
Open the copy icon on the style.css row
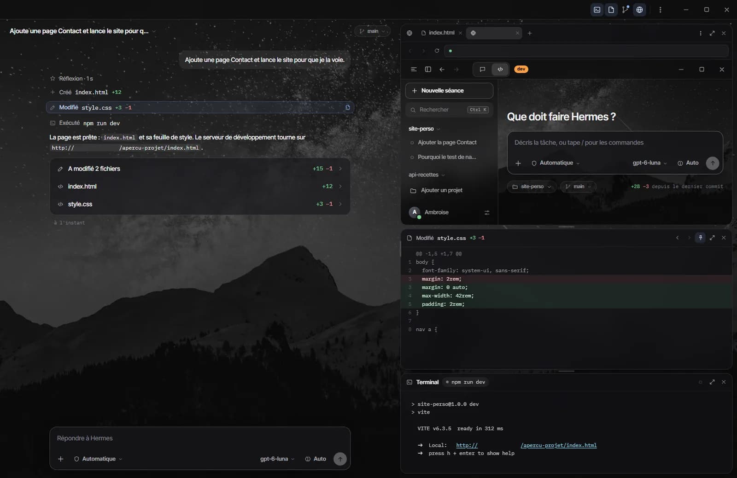(x=348, y=107)
